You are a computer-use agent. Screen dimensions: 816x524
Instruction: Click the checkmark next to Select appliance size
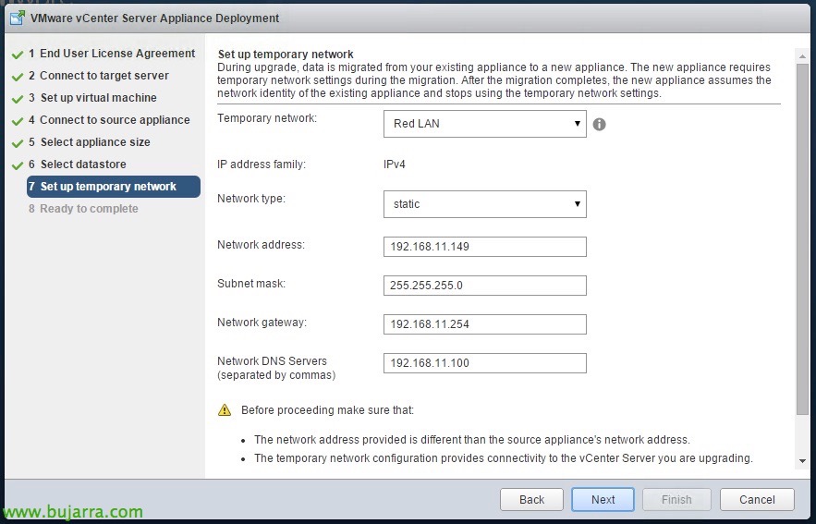(x=18, y=143)
